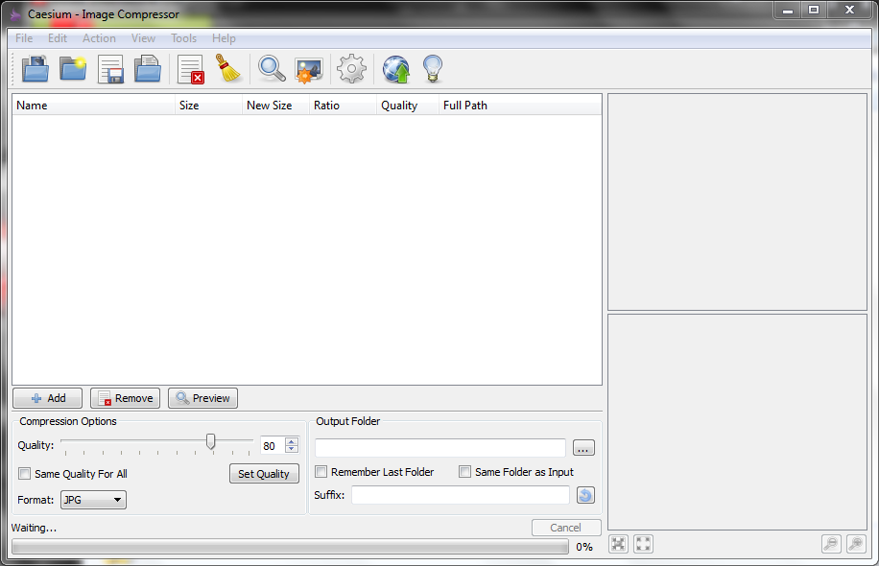Open Settings via the gear icon
879x566 pixels.
(351, 69)
